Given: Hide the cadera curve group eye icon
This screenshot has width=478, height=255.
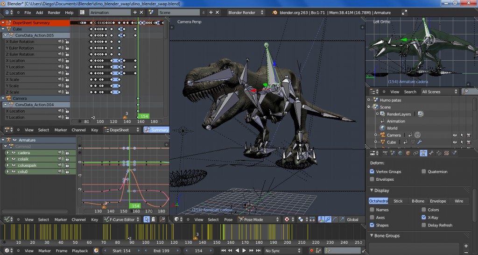Looking at the screenshot, I should pos(14,153).
